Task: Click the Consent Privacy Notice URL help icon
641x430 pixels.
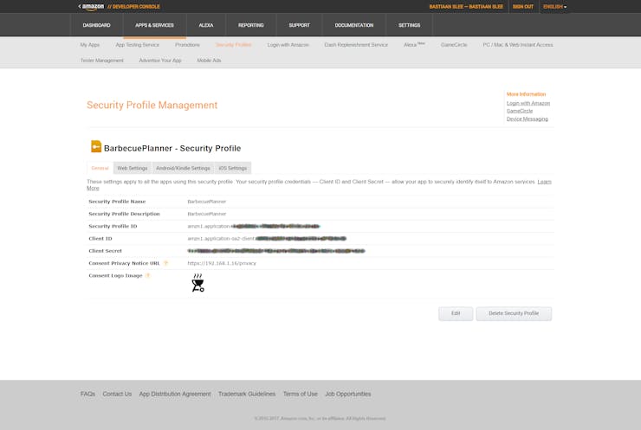Action: click(165, 263)
